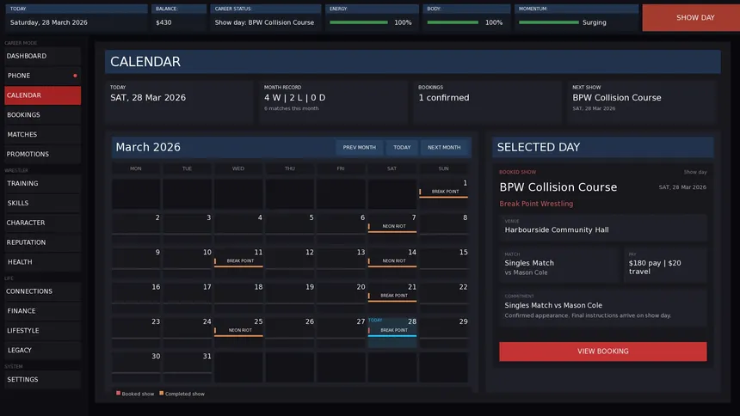Click the '$180 pay | $20 travel' text
This screenshot has width=740, height=416.
[655, 267]
